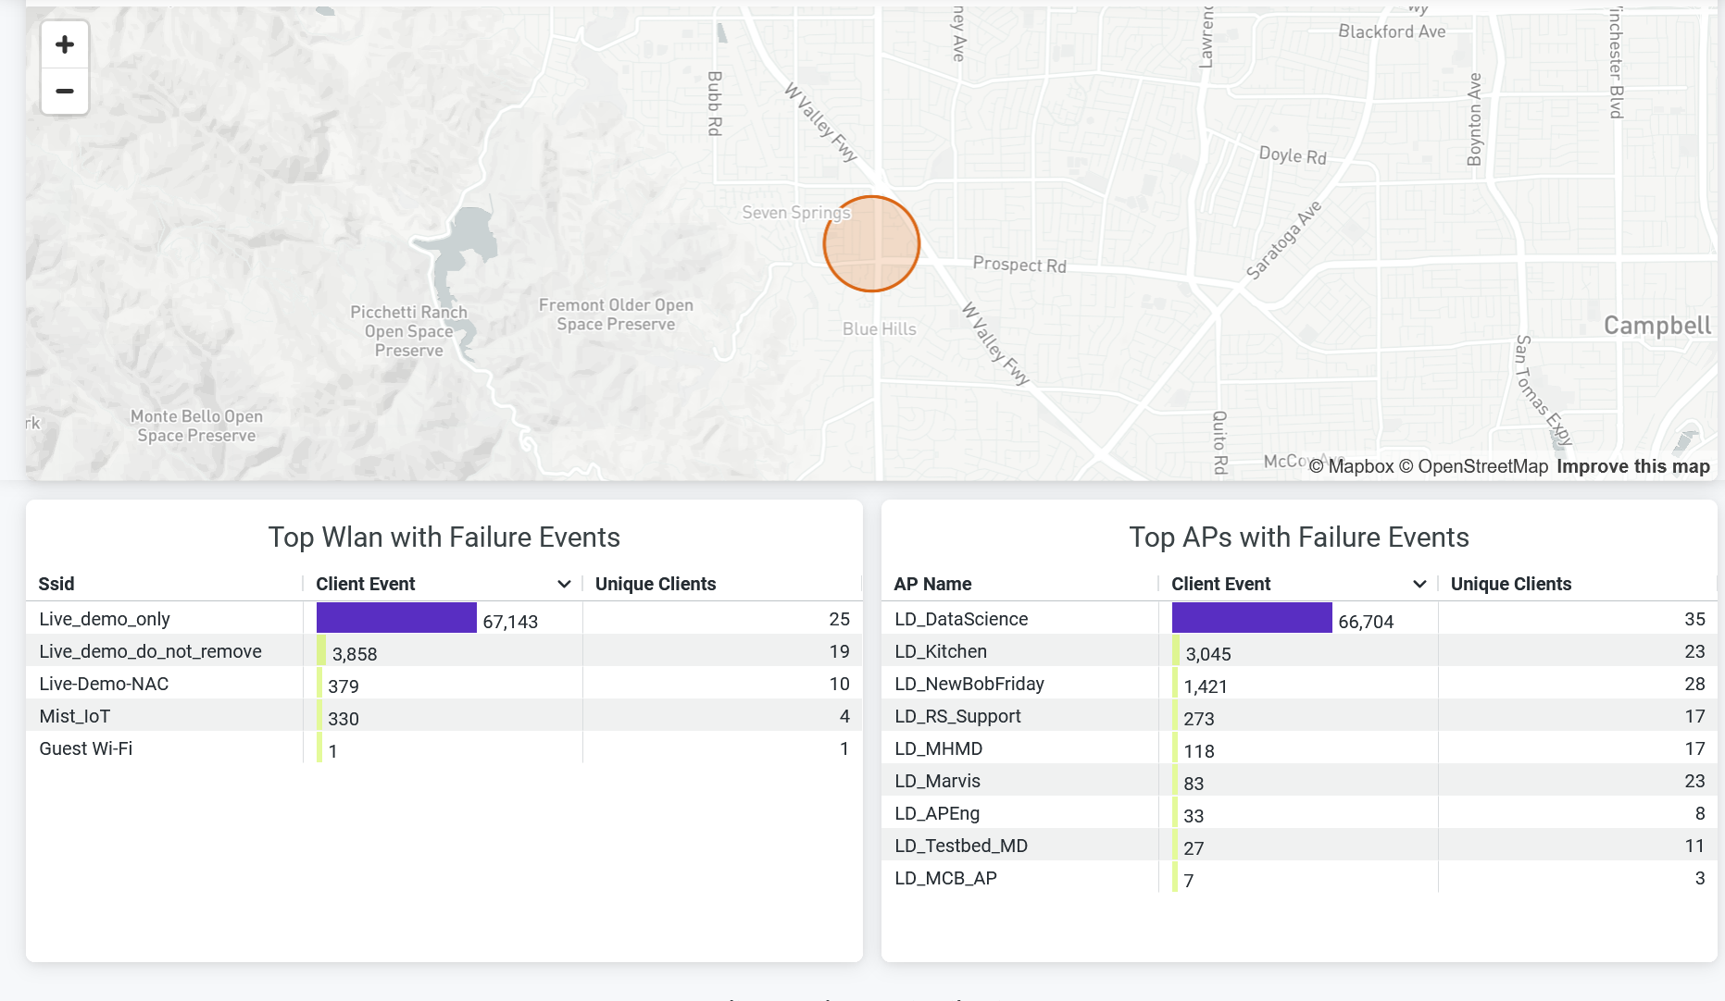Click the Guest Wi-Fi SSID entry
Viewport: 1725px width, 1001px height.
pos(86,748)
